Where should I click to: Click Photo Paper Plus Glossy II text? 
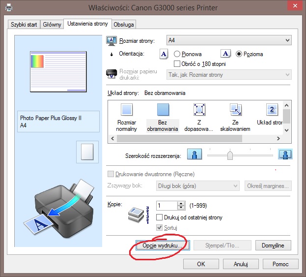coord(51,118)
